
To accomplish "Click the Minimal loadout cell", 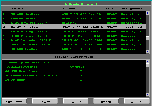I will (x=69, y=23).
